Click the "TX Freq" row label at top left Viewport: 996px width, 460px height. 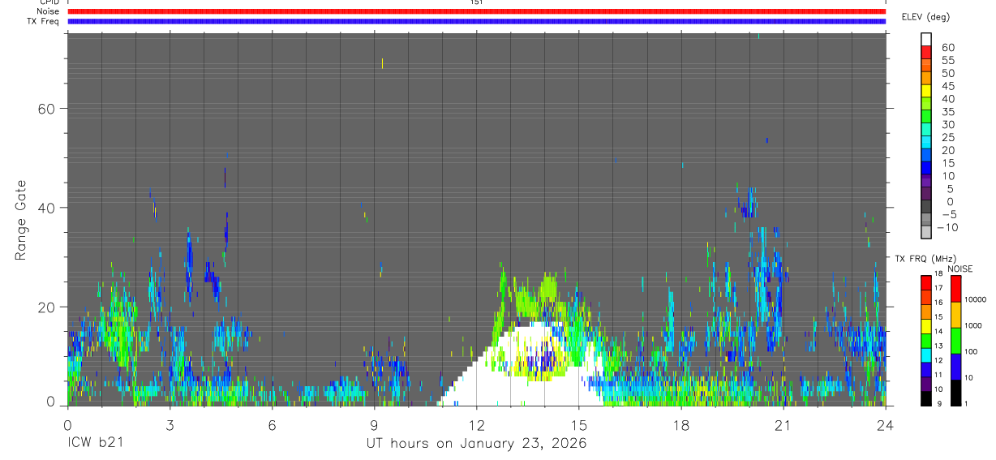point(44,21)
